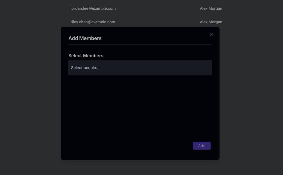283x175 pixels.
Task: Click the Select Members field label
Action: click(86, 56)
